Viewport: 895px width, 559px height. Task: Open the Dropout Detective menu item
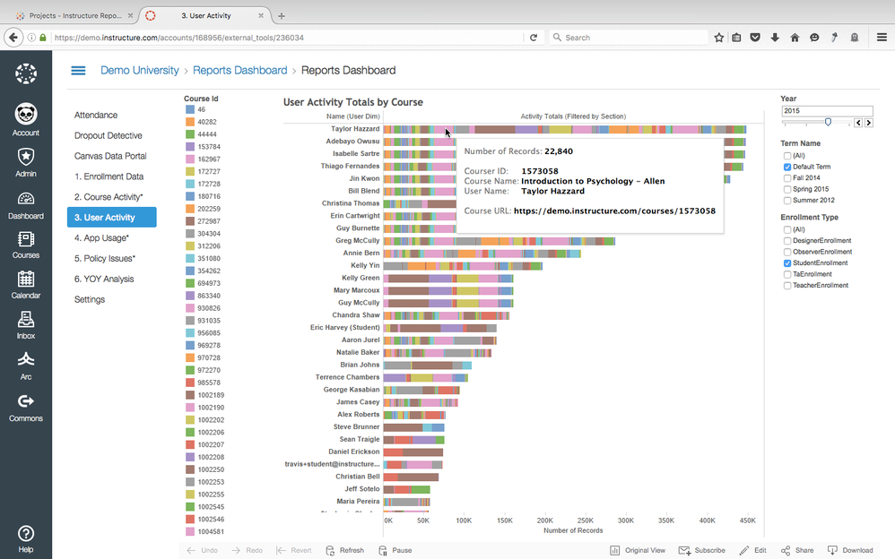pos(108,135)
